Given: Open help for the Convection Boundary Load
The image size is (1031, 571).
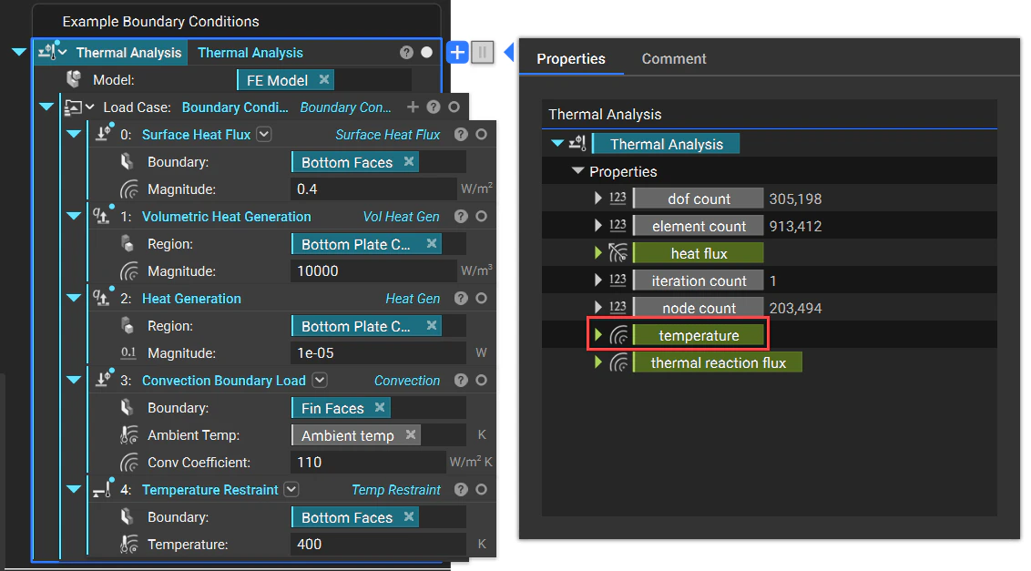Looking at the screenshot, I should (462, 380).
